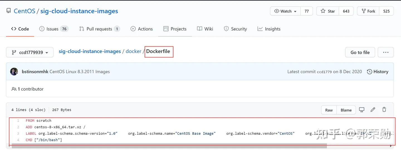This screenshot has width=401, height=150.
Task: Select line number 4
Action: 18,140
